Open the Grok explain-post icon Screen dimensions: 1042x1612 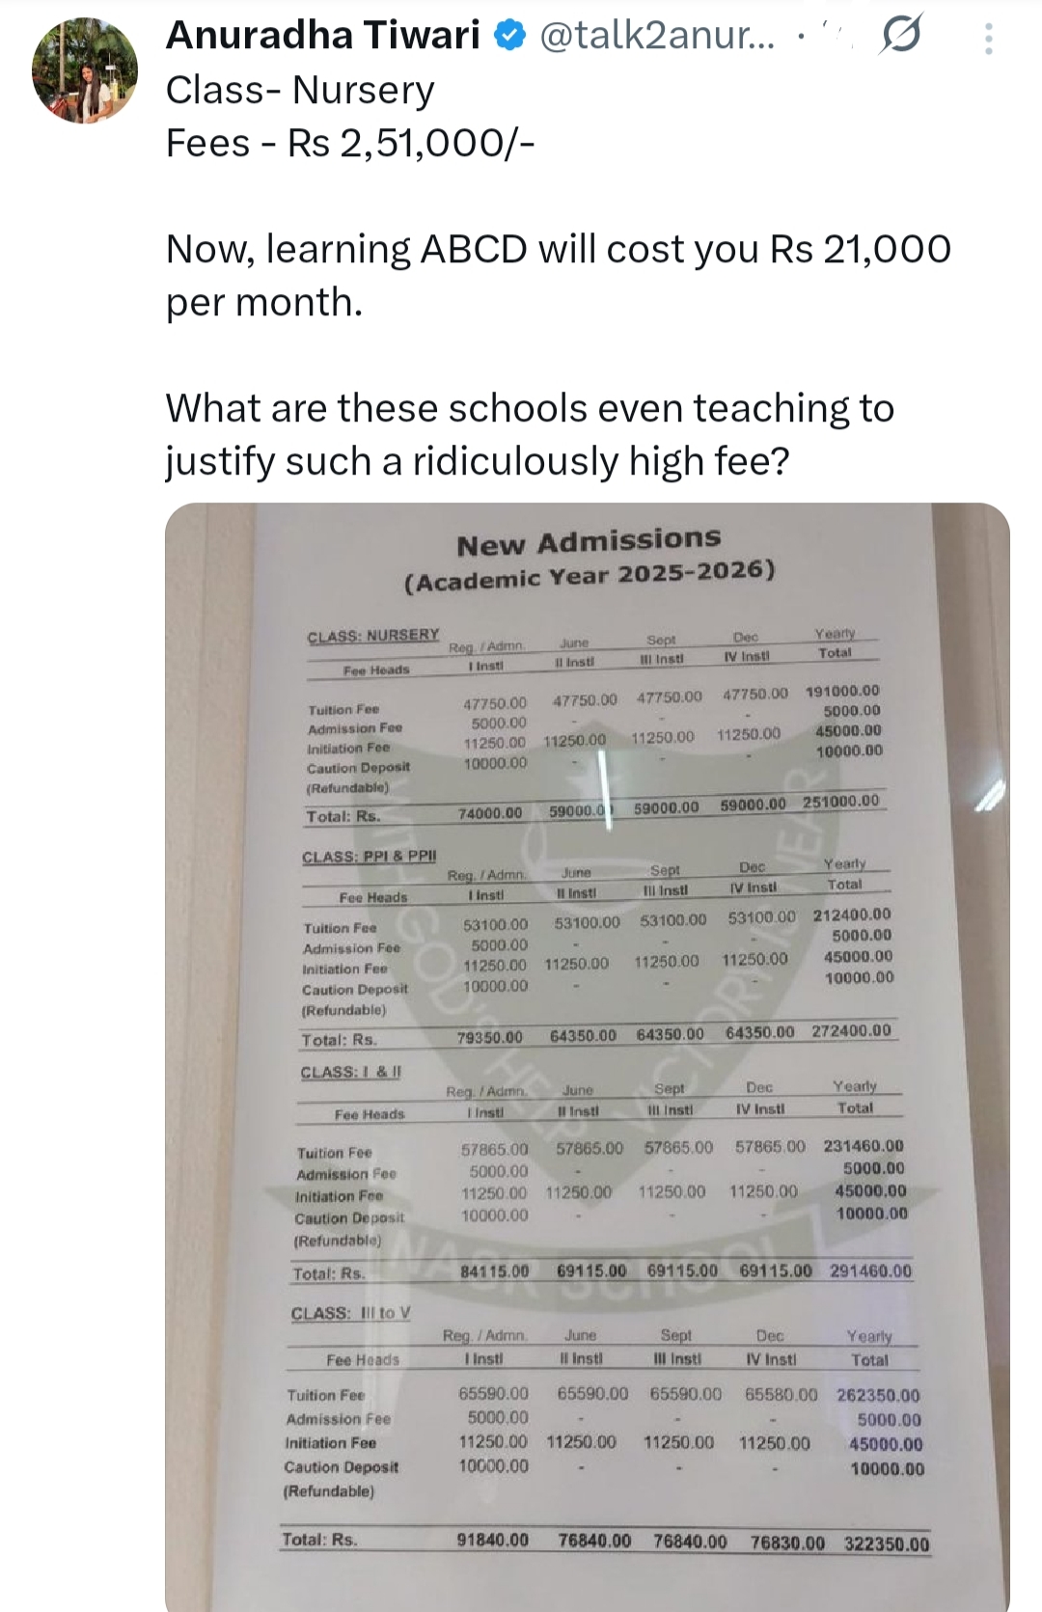[900, 36]
